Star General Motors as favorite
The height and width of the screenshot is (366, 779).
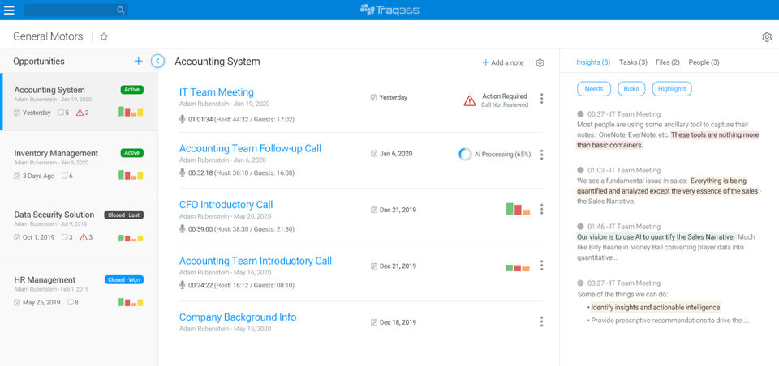pos(104,36)
